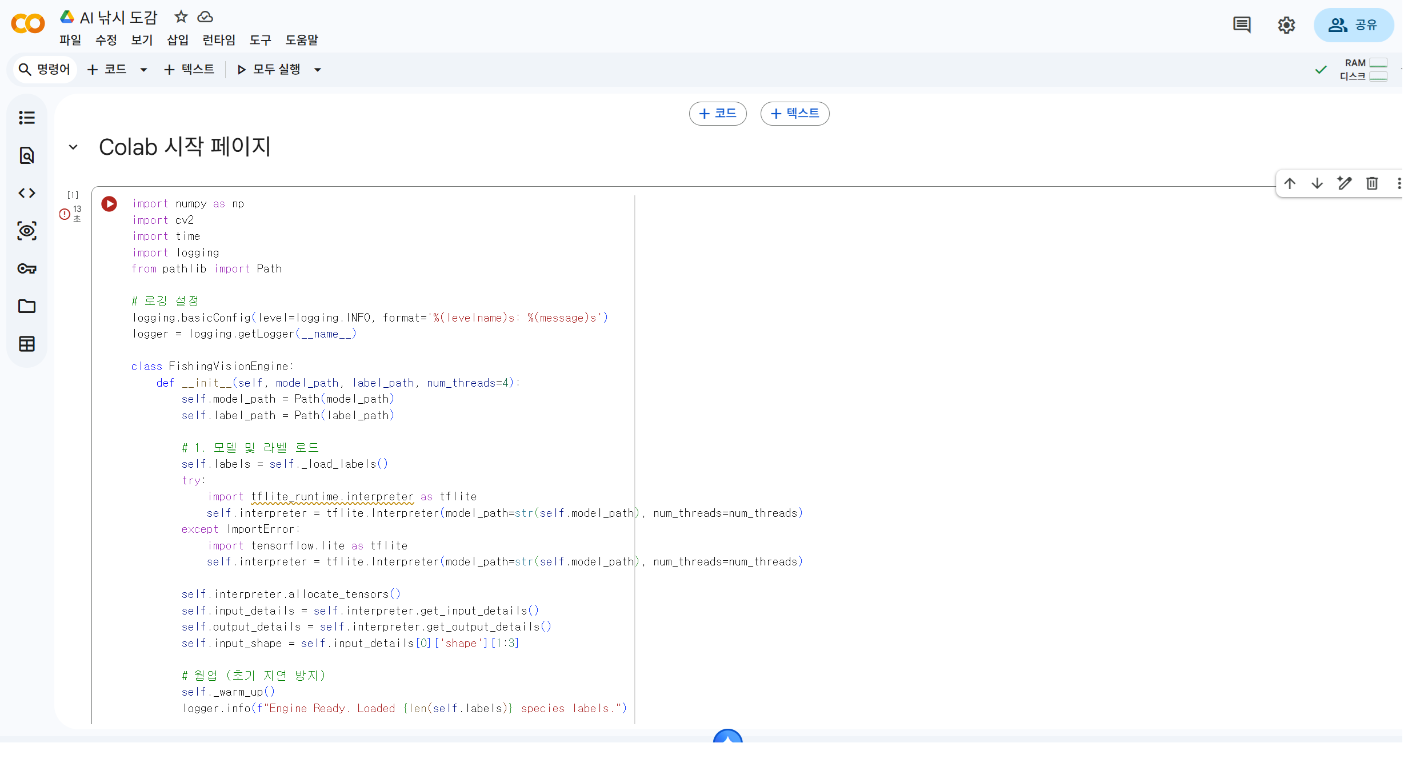Open the Files panel (folder icon)
Viewport: 1420px width, 771px height.
[27, 306]
